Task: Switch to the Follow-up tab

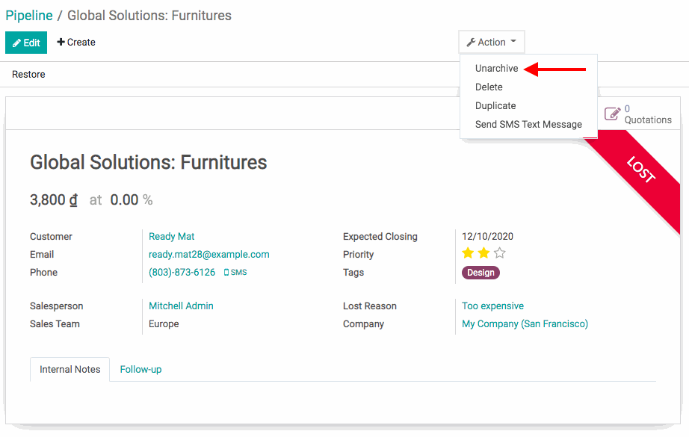Action: click(x=140, y=370)
